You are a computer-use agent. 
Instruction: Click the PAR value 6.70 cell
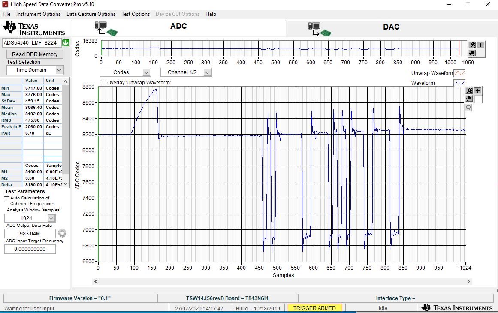click(x=33, y=133)
